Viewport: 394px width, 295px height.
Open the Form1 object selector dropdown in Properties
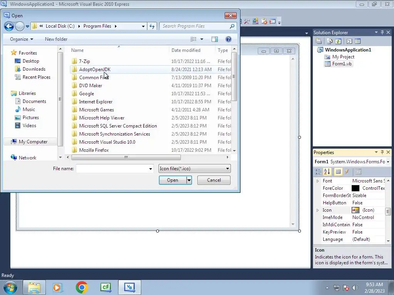pos(388,162)
